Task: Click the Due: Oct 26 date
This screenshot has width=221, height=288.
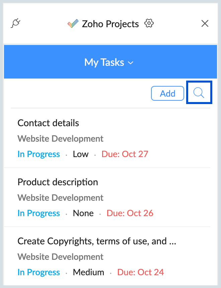Action: click(x=130, y=213)
